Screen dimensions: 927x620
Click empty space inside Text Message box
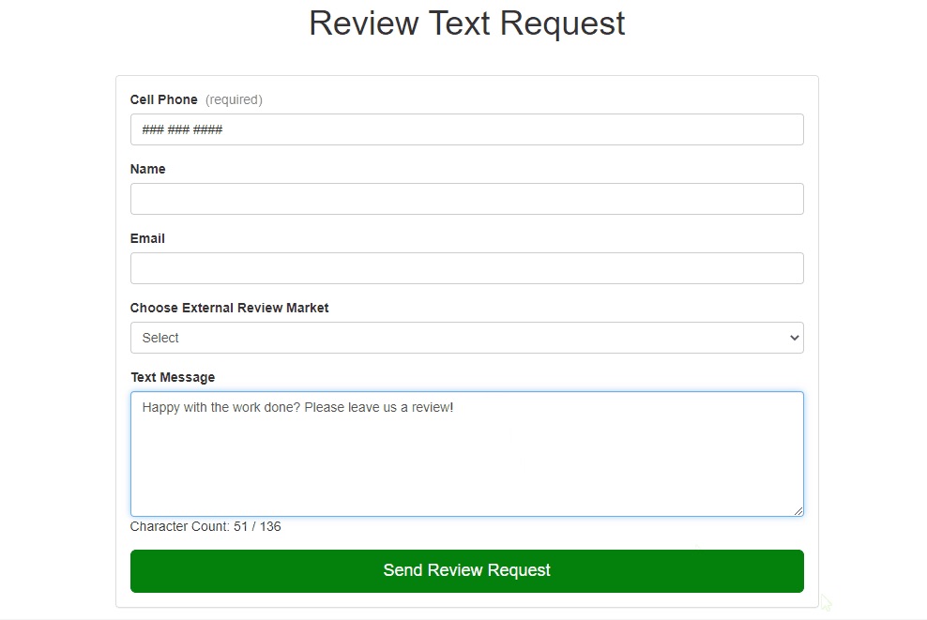pyautogui.click(x=466, y=469)
